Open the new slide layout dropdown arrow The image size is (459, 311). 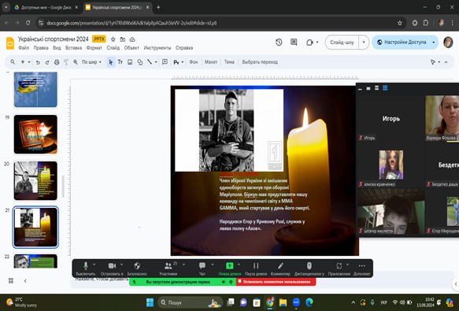coord(29,62)
